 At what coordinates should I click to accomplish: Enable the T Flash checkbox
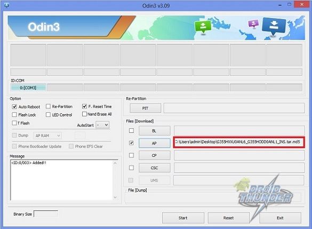pos(14,123)
